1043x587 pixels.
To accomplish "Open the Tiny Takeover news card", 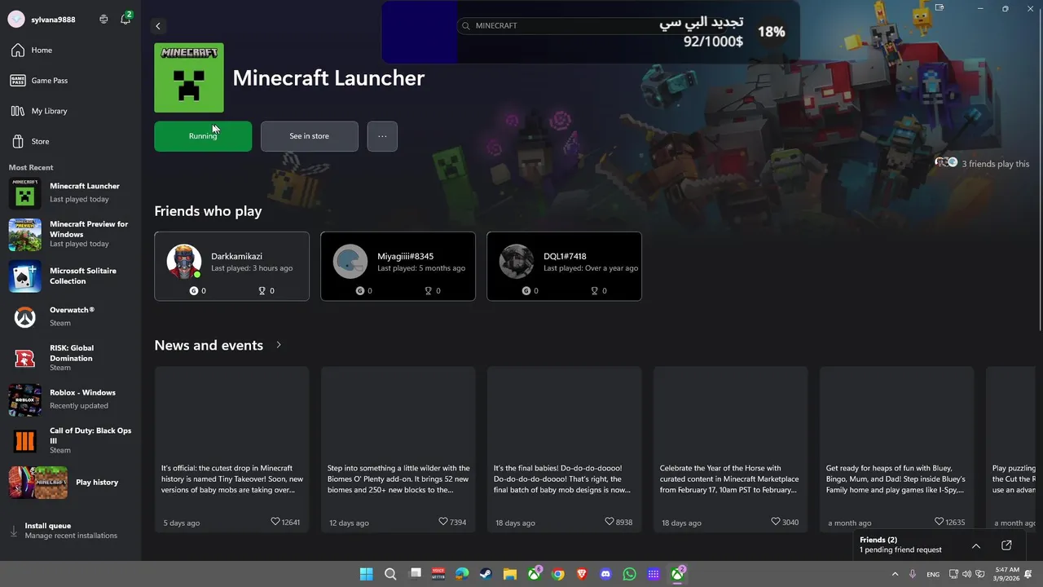I will click(x=232, y=449).
